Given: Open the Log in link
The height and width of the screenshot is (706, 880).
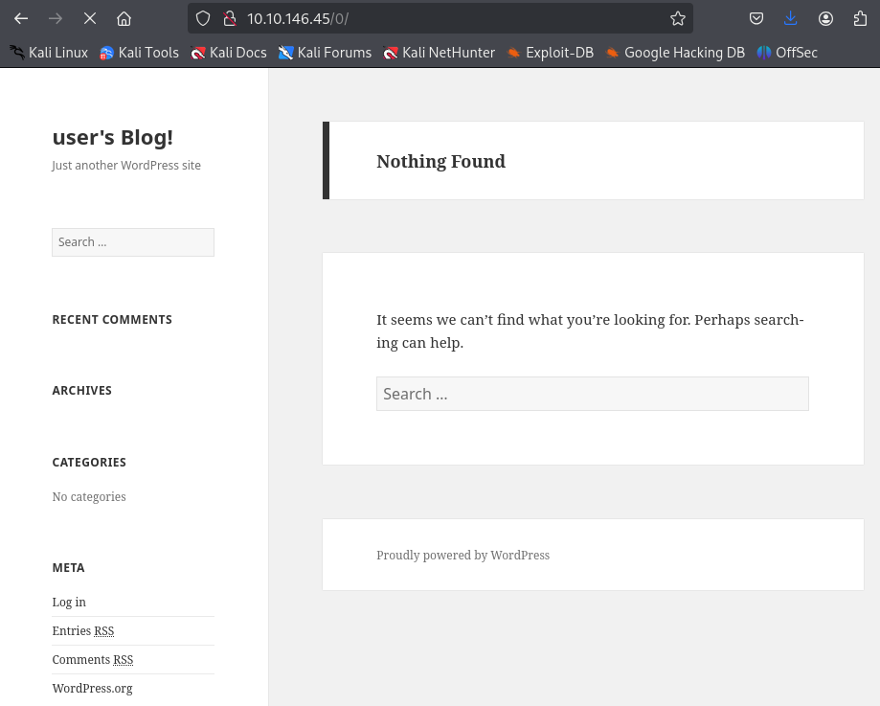Looking at the screenshot, I should click(69, 603).
